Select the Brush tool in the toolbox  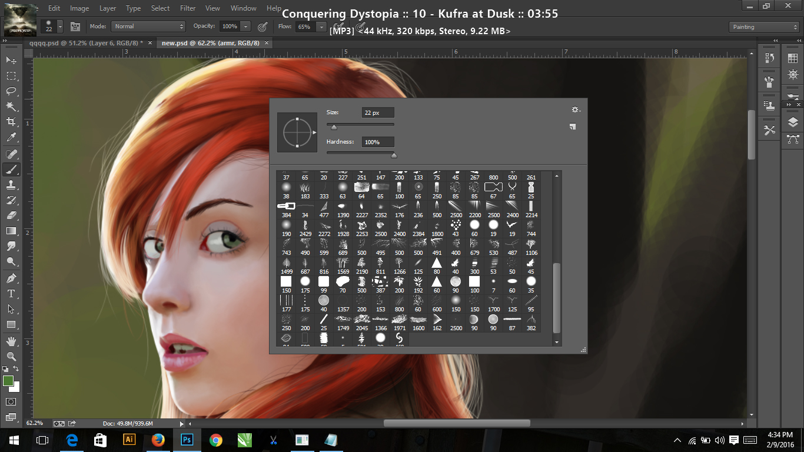click(x=11, y=169)
